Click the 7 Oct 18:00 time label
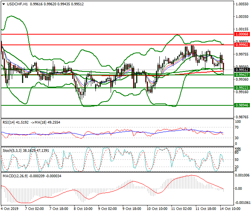Viewport: 251px width, 213px height. point(59,209)
